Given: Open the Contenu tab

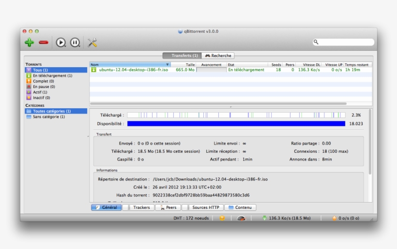Looking at the screenshot, I should coord(240,207).
